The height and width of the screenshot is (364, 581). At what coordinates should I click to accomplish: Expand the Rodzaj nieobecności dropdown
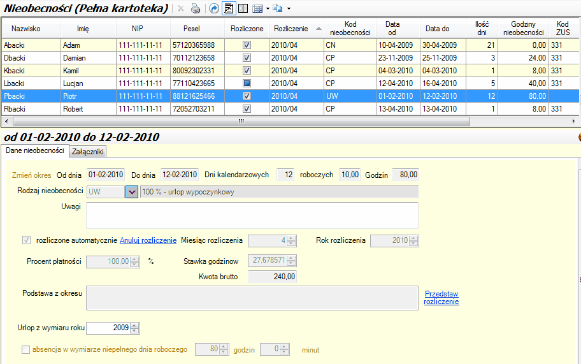[132, 192]
